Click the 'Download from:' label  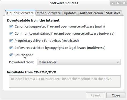click(21, 62)
